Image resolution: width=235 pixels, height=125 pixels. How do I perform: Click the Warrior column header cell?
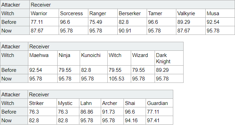click(44, 13)
